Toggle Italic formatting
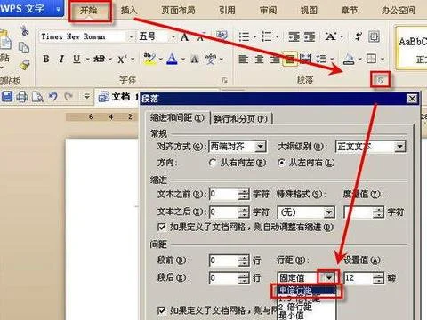The width and height of the screenshot is (427, 320). tap(61, 59)
